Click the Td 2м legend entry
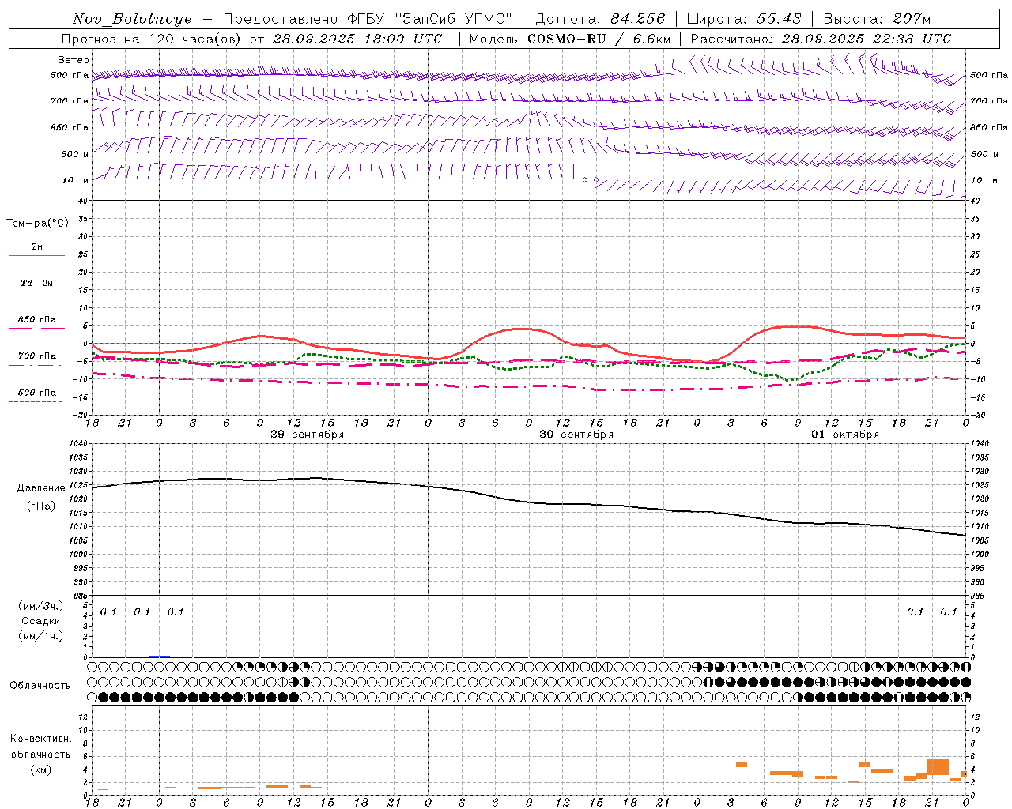Image resolution: width=1012 pixels, height=809 pixels. pyautogui.click(x=37, y=283)
